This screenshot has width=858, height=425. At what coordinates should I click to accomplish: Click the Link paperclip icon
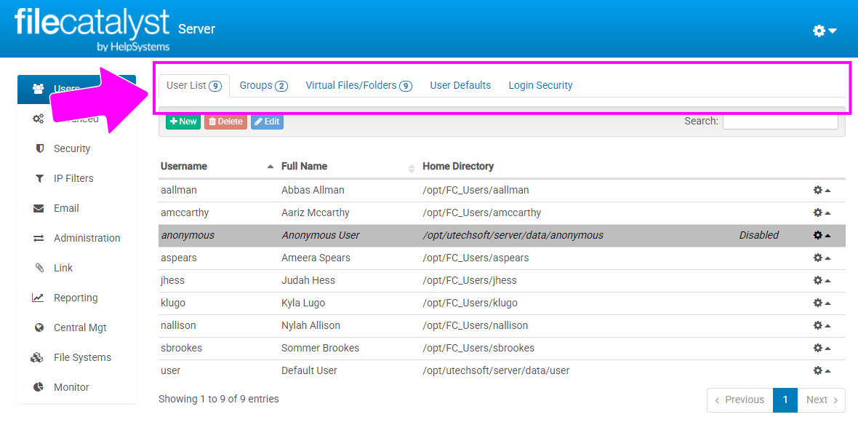tap(39, 269)
